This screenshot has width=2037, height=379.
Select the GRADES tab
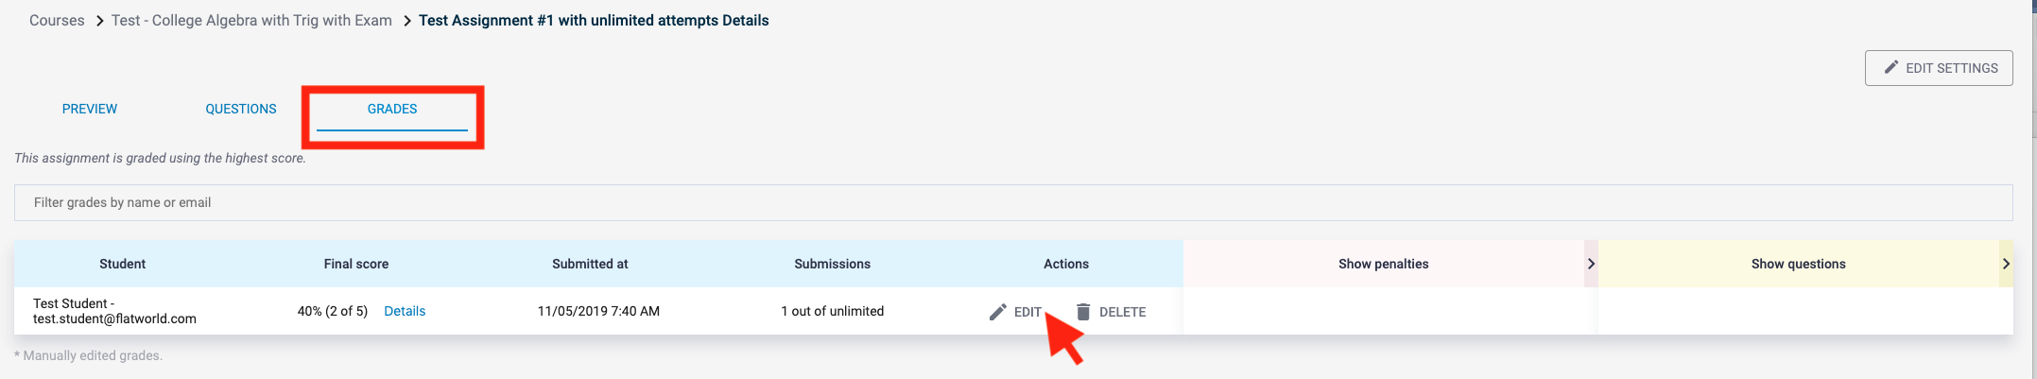392,109
